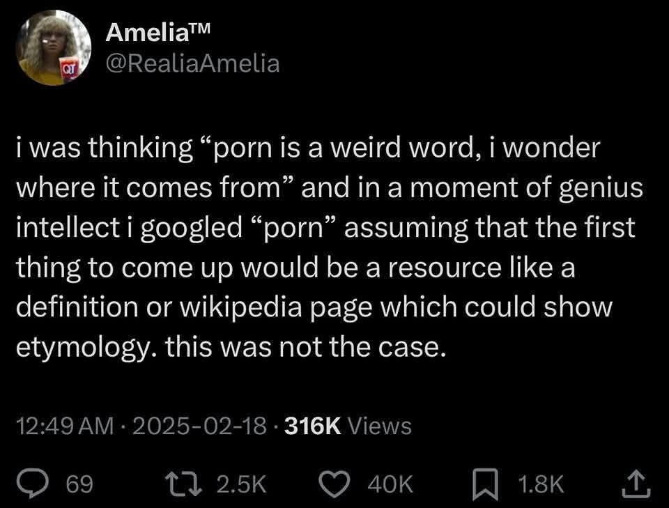
Task: Click the 69 replies count
Action: pyautogui.click(x=79, y=484)
